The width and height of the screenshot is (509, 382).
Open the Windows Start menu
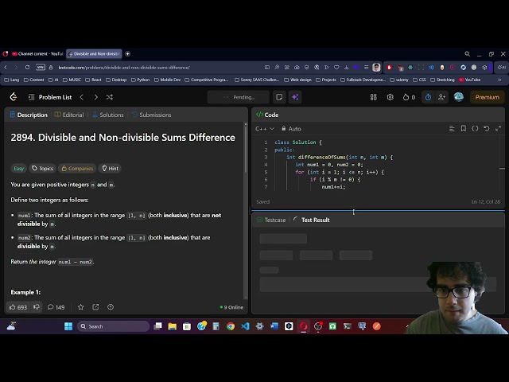coord(68,326)
